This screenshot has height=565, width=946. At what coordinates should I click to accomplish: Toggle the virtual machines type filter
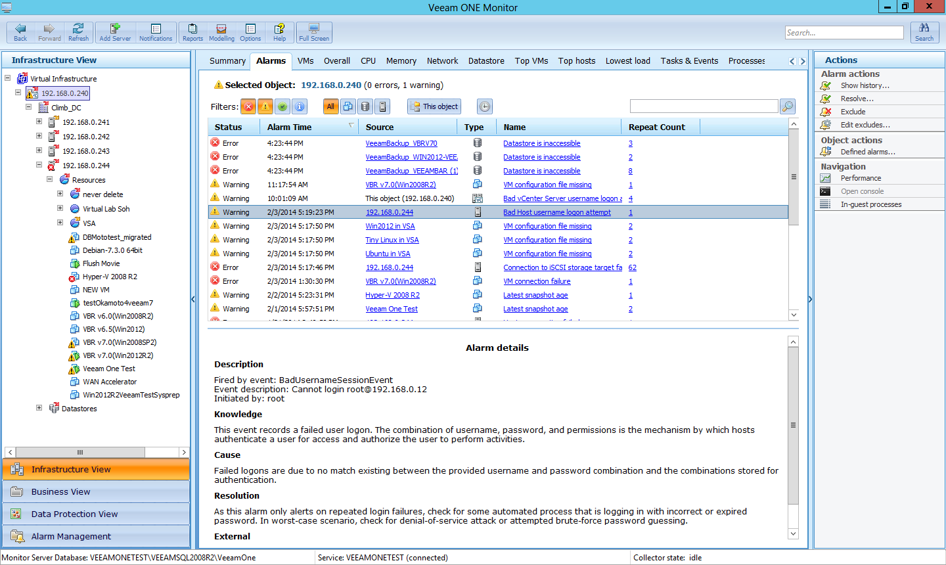[x=348, y=106]
